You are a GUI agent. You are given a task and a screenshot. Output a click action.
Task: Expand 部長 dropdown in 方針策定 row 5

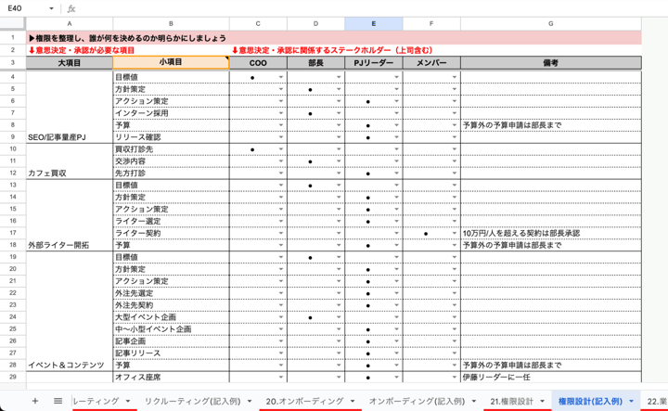click(339, 90)
